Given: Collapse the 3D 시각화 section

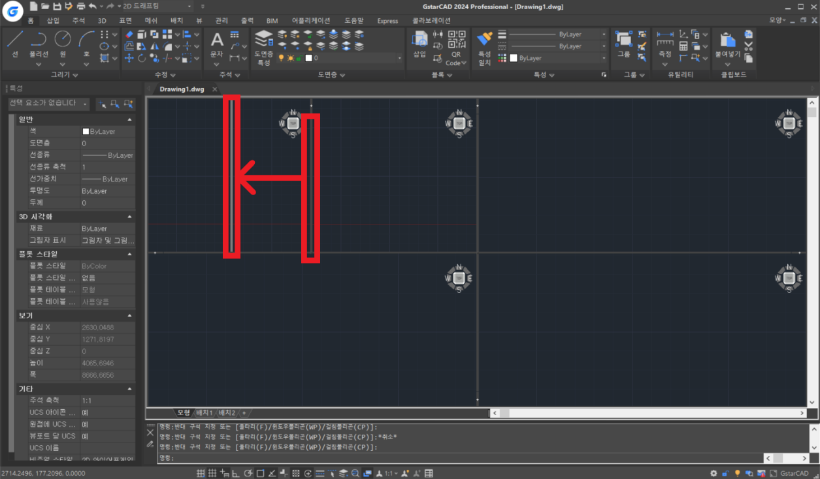Looking at the screenshot, I should point(129,217).
